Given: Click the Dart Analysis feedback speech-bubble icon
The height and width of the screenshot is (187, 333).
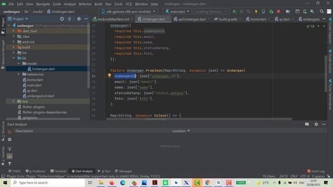Looking at the screenshot, I should click(x=307, y=124).
